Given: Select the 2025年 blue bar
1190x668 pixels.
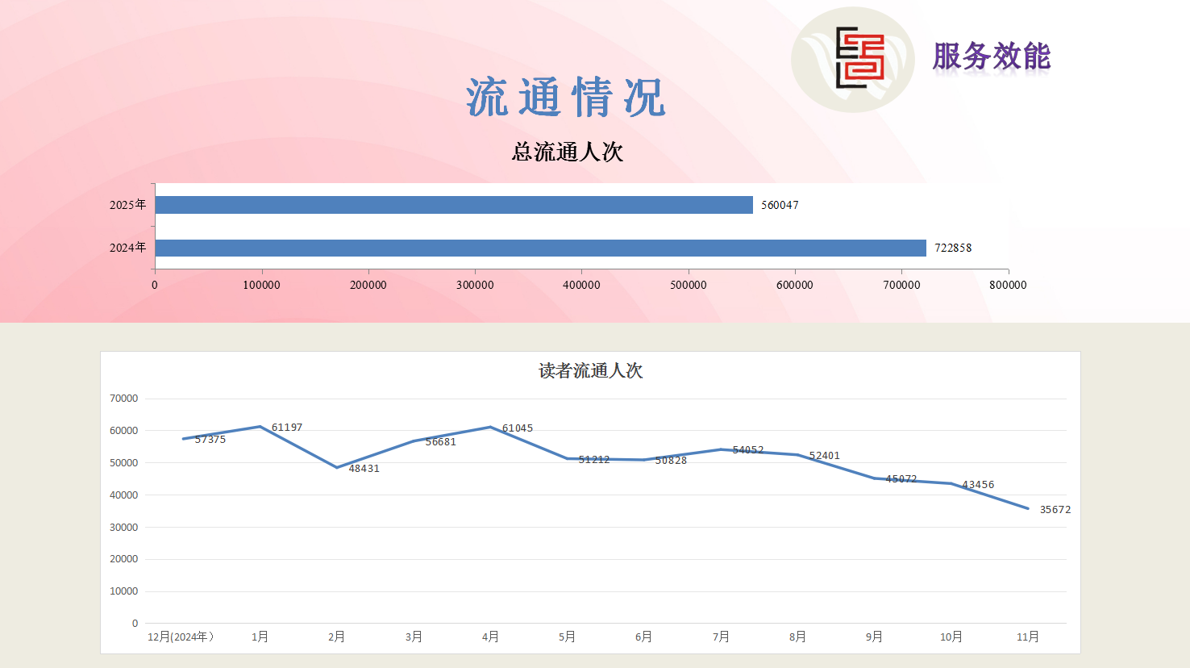Looking at the screenshot, I should click(x=453, y=205).
